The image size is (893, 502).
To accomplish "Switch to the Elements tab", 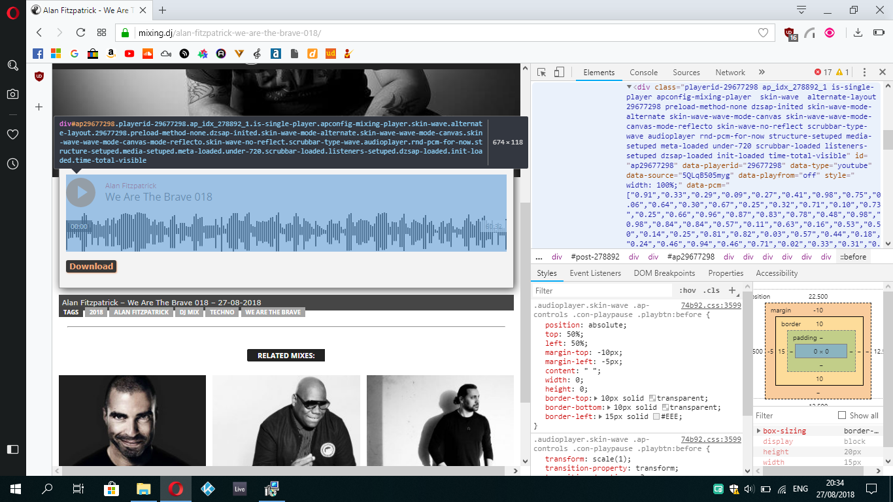I will click(x=599, y=73).
